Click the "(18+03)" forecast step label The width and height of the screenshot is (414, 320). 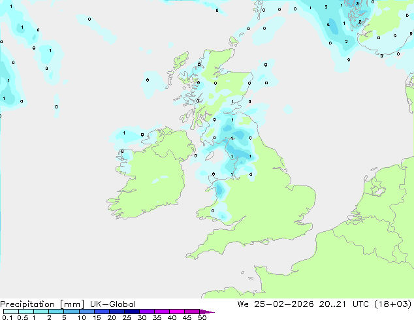tap(393, 304)
